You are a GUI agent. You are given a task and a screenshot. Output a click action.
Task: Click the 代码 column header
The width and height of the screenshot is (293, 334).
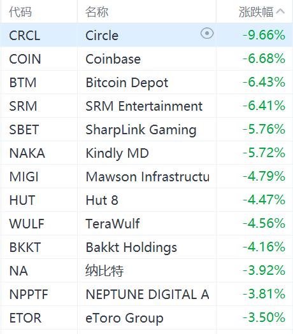[20, 11]
